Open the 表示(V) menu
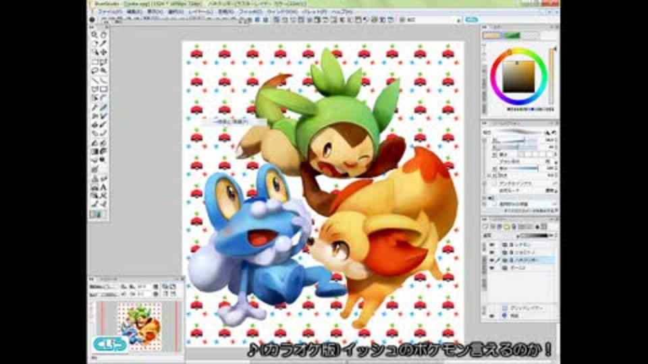 [155, 12]
